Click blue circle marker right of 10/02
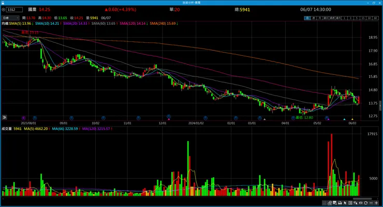 (x=104, y=118)
